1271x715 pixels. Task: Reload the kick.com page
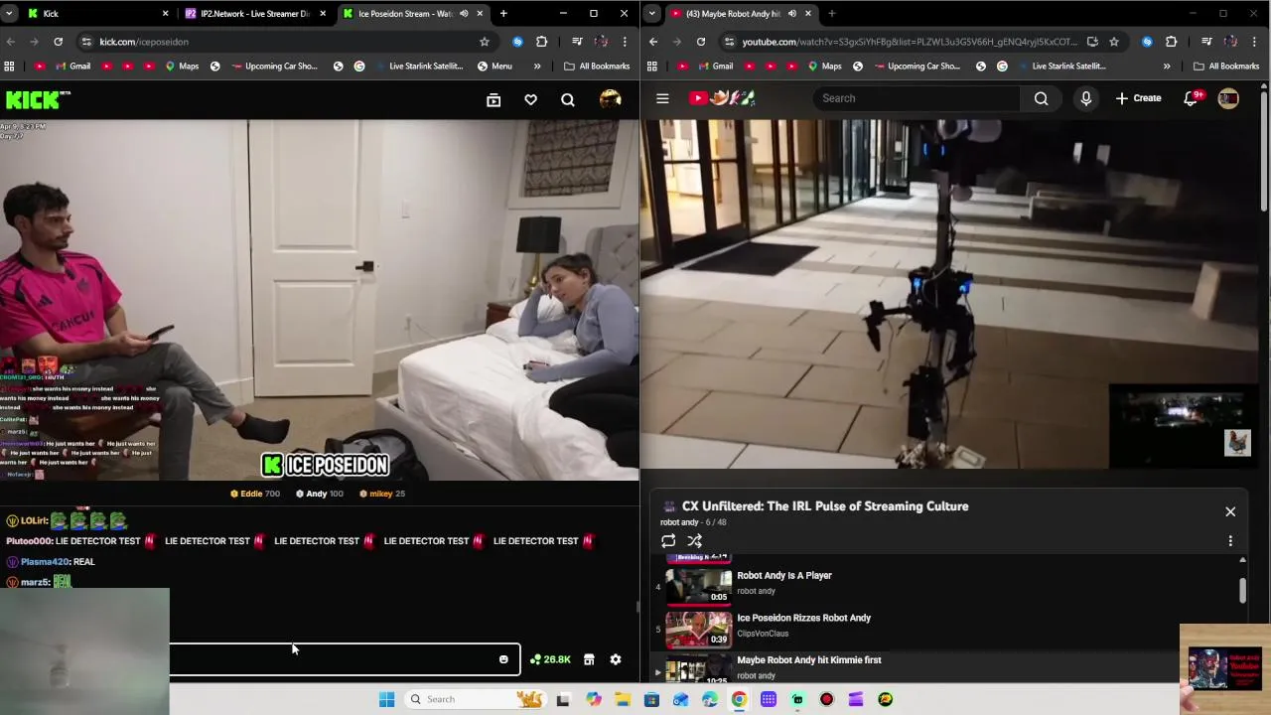[59, 42]
